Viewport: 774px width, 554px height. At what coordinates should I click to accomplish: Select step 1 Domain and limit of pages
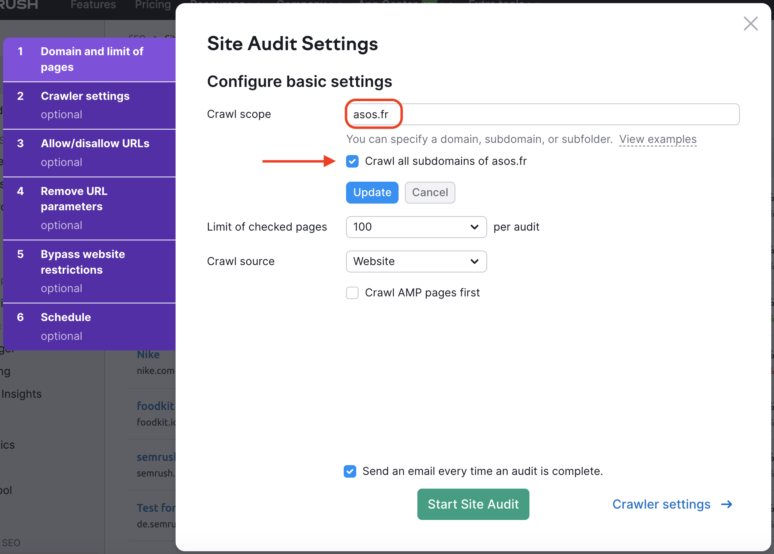pyautogui.click(x=92, y=59)
